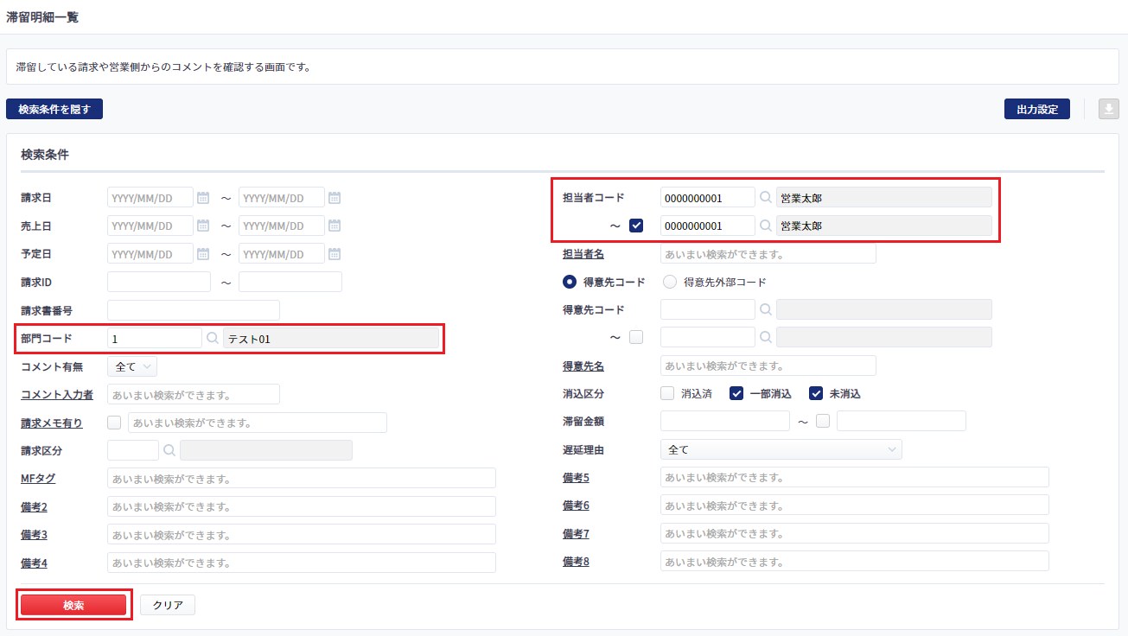This screenshot has height=636, width=1128.
Task: Click the 備考8 label link
Action: pyautogui.click(x=576, y=562)
